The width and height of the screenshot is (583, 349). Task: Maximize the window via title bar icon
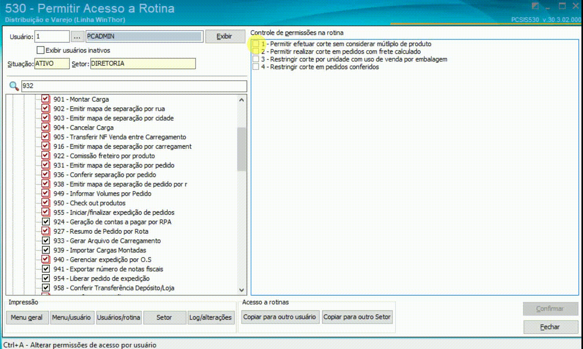[562, 6]
